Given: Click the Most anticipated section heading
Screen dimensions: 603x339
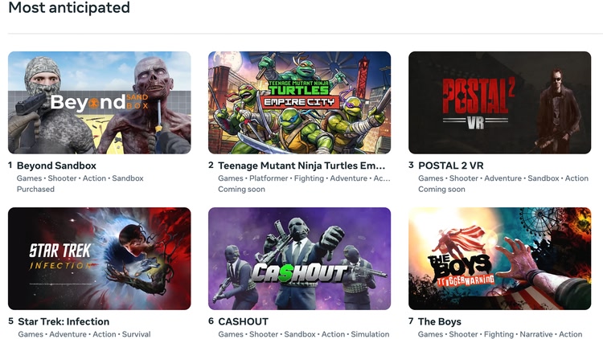Looking at the screenshot, I should [x=69, y=8].
